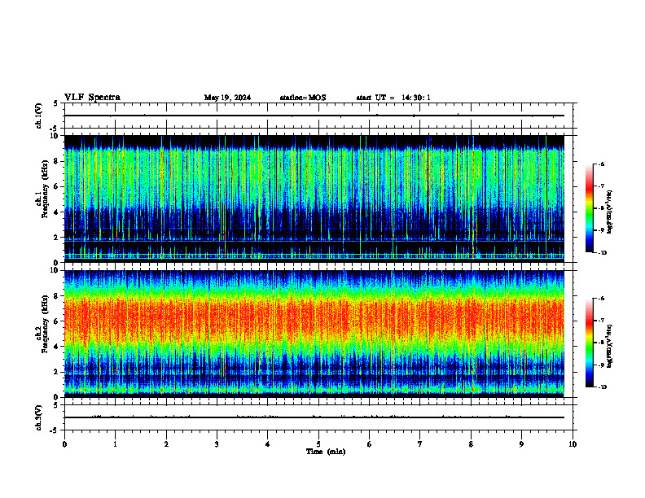Click the time axis tick label "3"
Screen dimensions: 645x498
[x=217, y=444]
